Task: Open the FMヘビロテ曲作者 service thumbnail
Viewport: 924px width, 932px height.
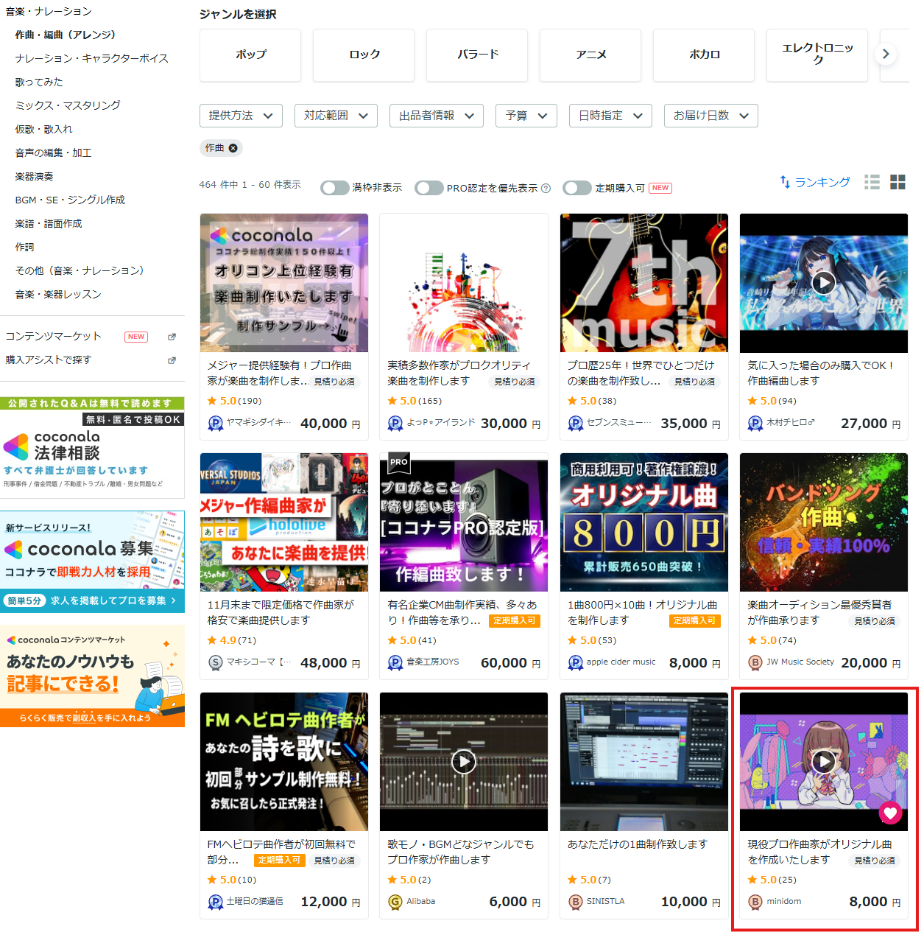Action: coord(284,762)
